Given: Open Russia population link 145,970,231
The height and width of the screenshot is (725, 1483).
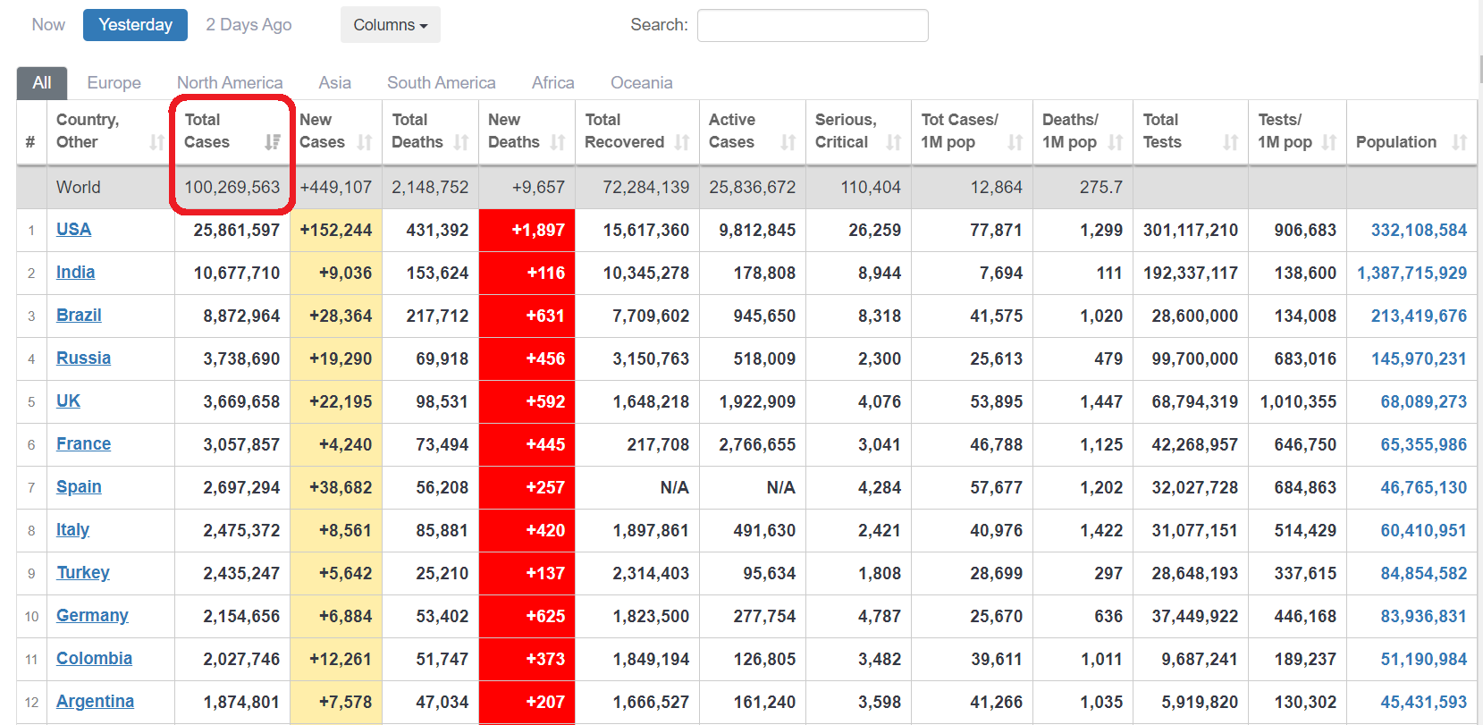Looking at the screenshot, I should [x=1419, y=358].
